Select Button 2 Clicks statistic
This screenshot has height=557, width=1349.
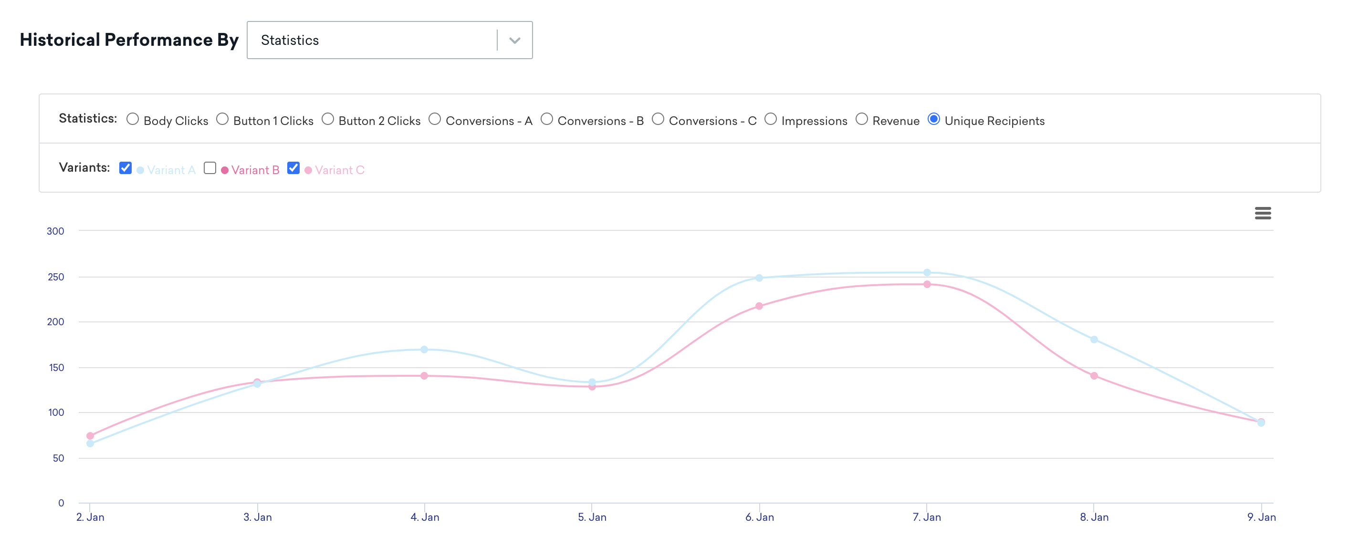tap(327, 120)
